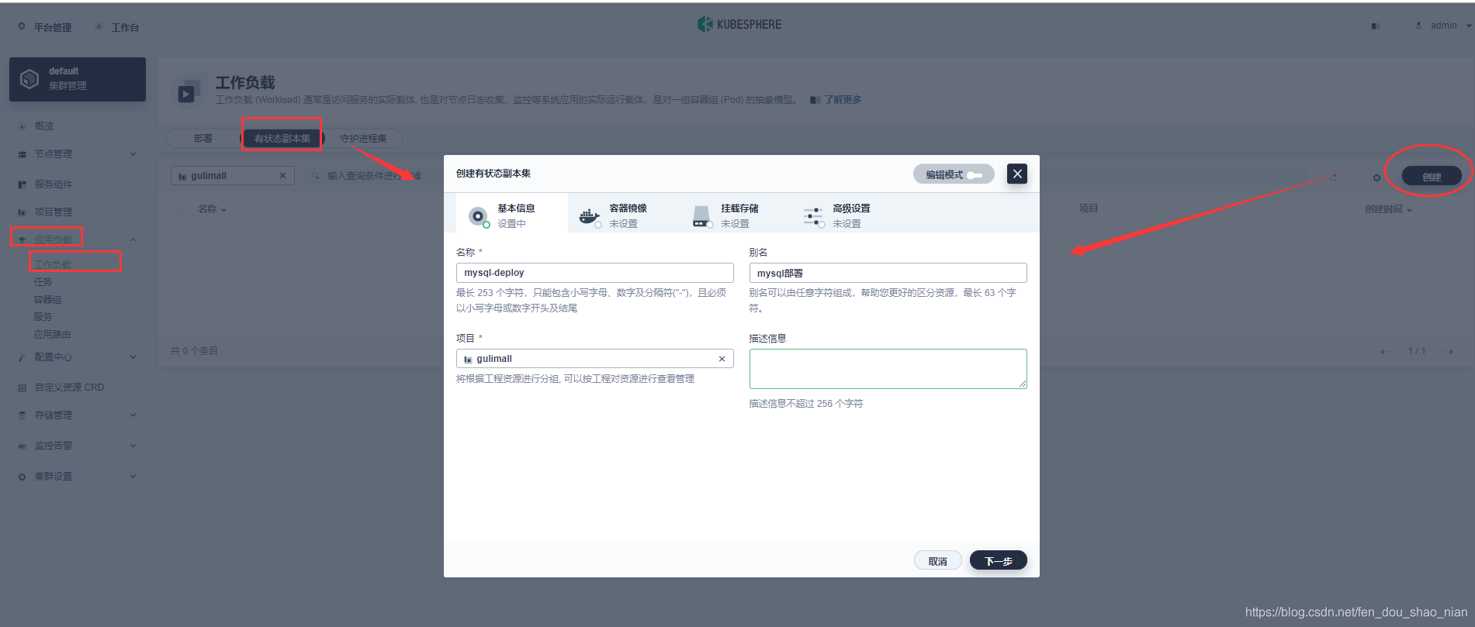1475x627 pixels.
Task: Click the 存储管理 icon in sidebar
Action: [22, 415]
